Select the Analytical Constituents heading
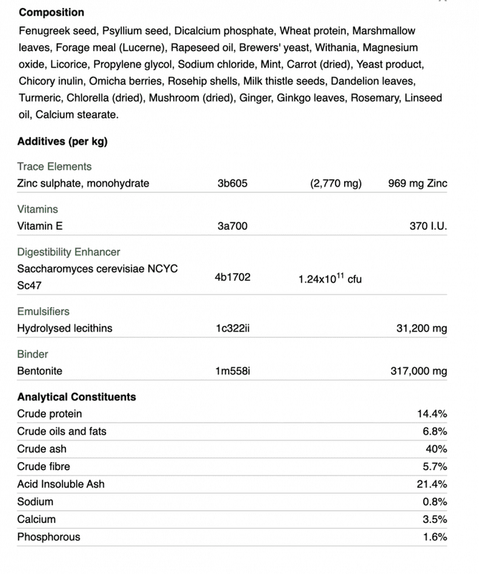Viewport: 479px width, 574px height. point(77,397)
